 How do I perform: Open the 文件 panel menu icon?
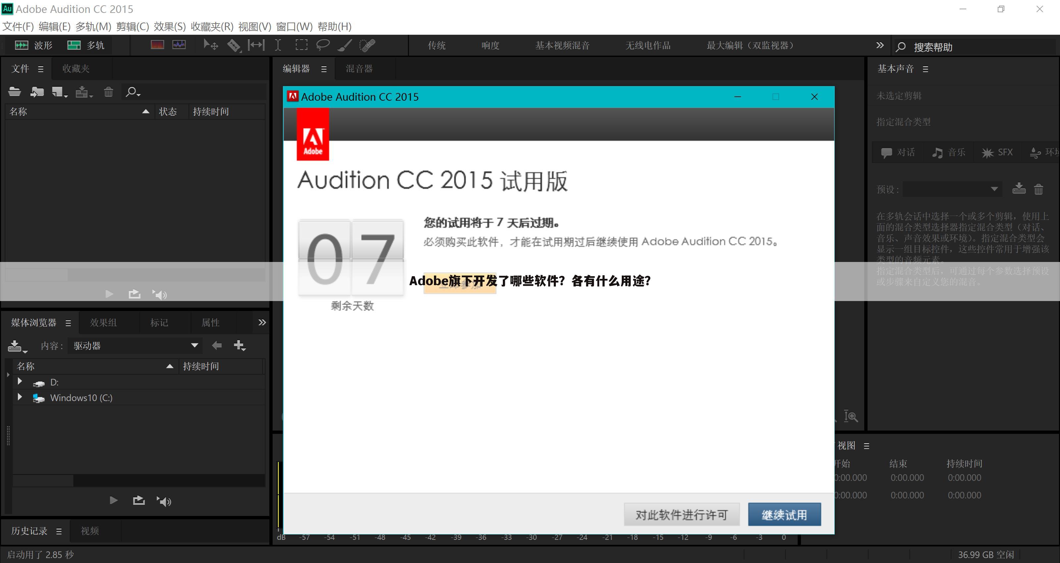[40, 69]
